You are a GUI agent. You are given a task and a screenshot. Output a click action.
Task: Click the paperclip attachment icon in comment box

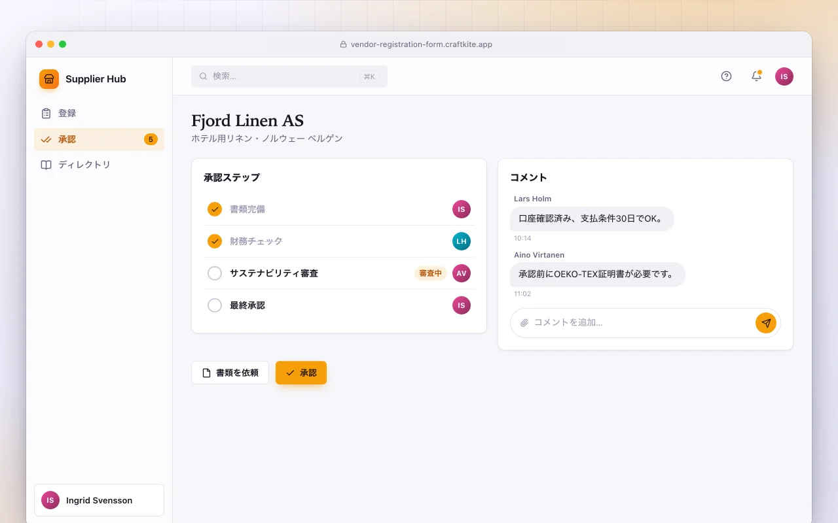tap(524, 323)
